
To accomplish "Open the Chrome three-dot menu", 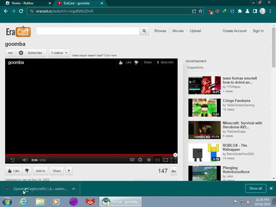I will click(x=270, y=11).
